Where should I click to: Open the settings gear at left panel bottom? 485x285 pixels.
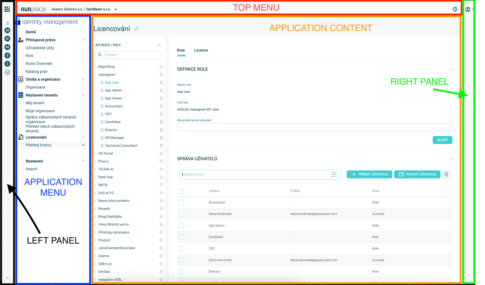click(7, 278)
